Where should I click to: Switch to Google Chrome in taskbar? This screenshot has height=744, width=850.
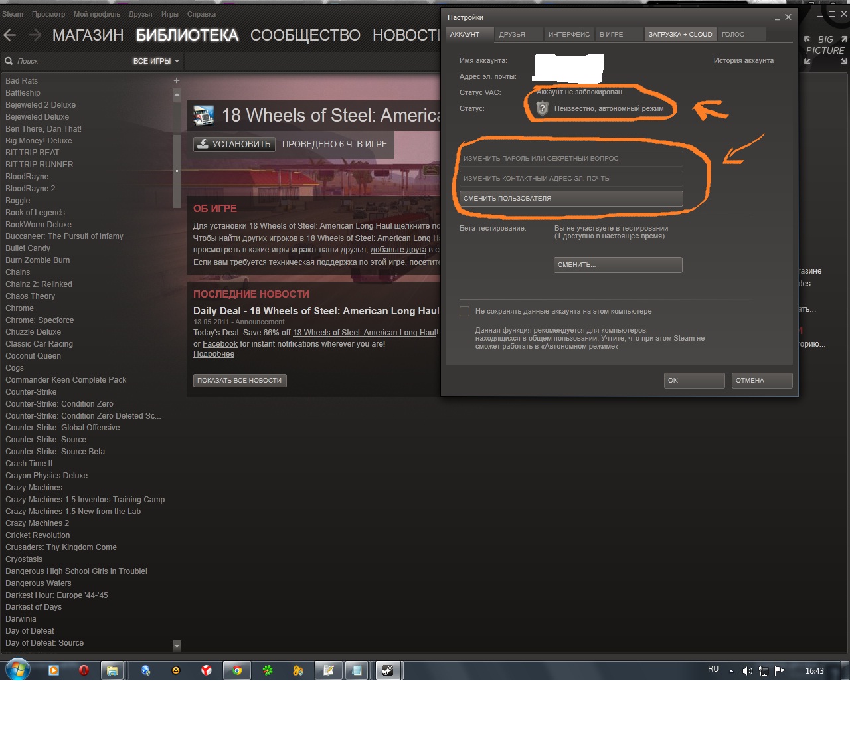point(236,670)
